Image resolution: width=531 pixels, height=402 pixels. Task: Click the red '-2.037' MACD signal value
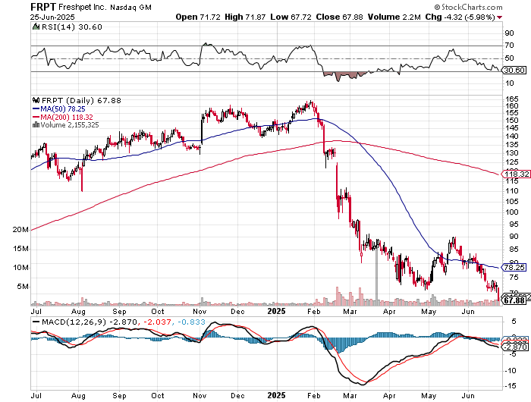tap(157, 322)
